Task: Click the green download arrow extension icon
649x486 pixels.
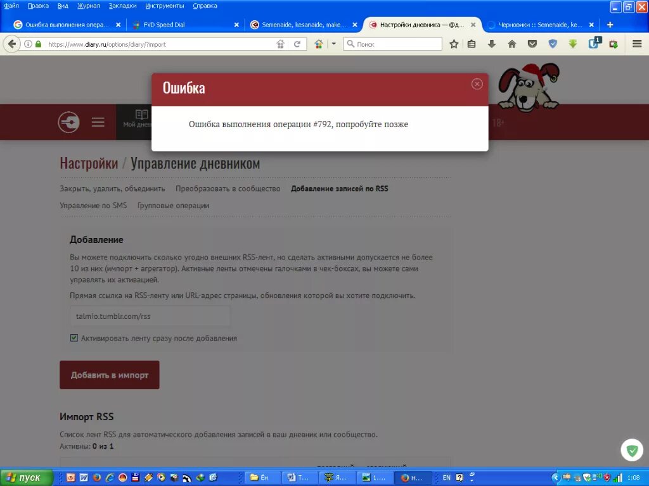Action: pos(573,44)
